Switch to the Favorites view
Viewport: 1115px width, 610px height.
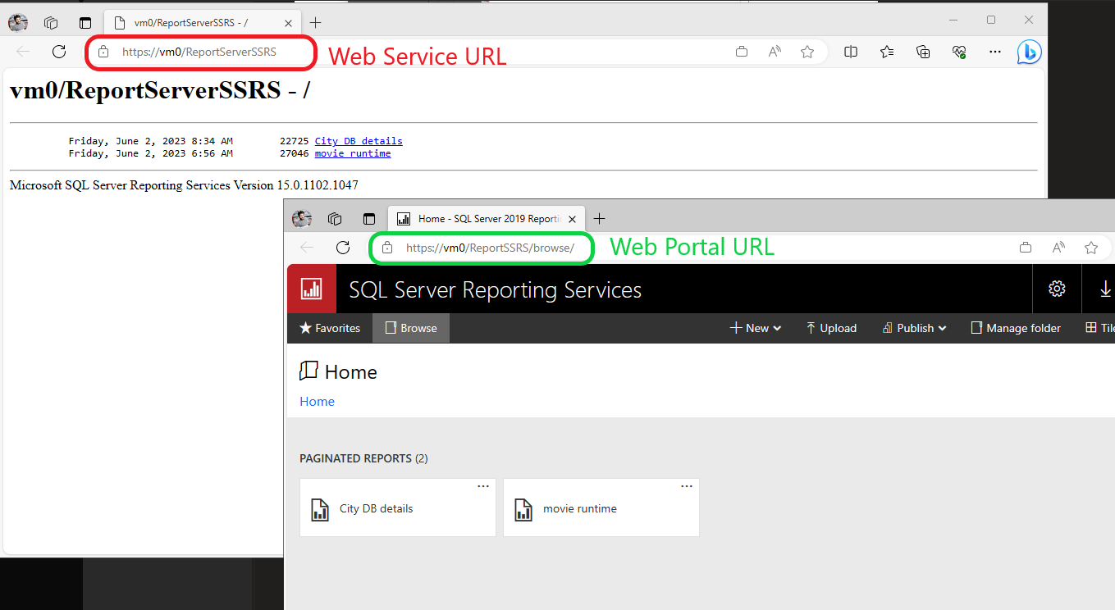point(330,328)
